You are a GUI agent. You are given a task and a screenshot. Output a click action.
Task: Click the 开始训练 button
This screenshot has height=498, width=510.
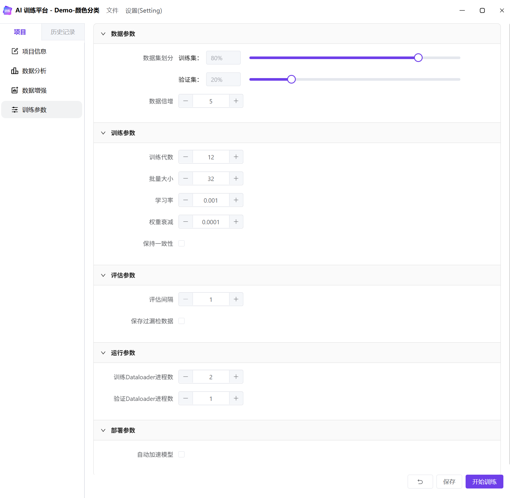pyautogui.click(x=484, y=482)
